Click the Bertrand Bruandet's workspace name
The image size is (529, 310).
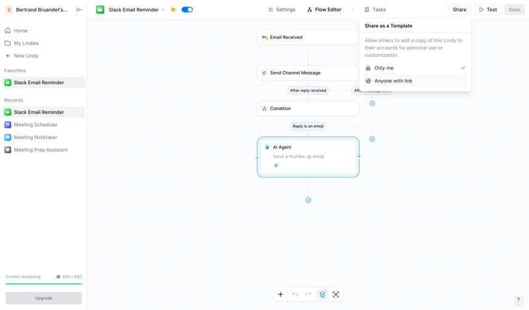tap(42, 10)
